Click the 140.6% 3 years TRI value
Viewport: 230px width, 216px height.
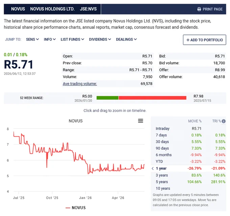pyautogui.click(x=219, y=175)
